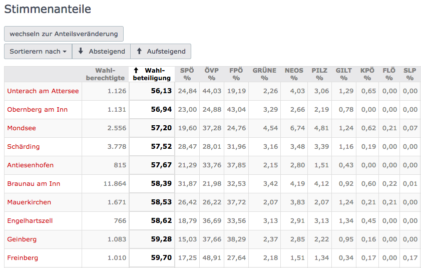Sort by ÖVP % column header
This screenshot has width=421, height=268.
pos(212,74)
